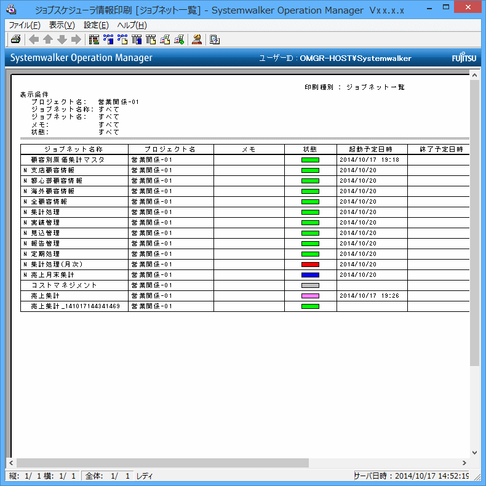
Task: Click the down arrow page navigation icon
Action: pos(62,39)
